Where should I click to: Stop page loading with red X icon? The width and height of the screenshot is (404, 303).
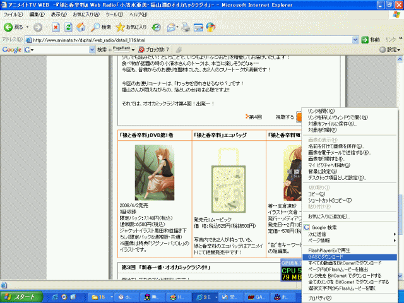pyautogui.click(x=56, y=27)
